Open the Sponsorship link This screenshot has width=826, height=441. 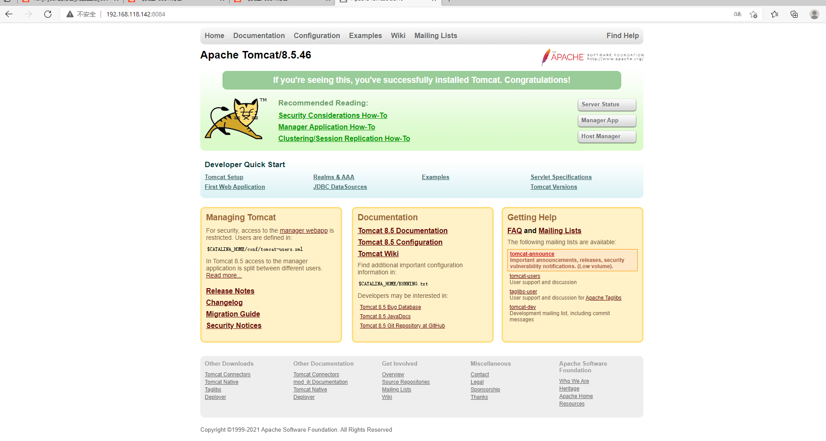485,390
